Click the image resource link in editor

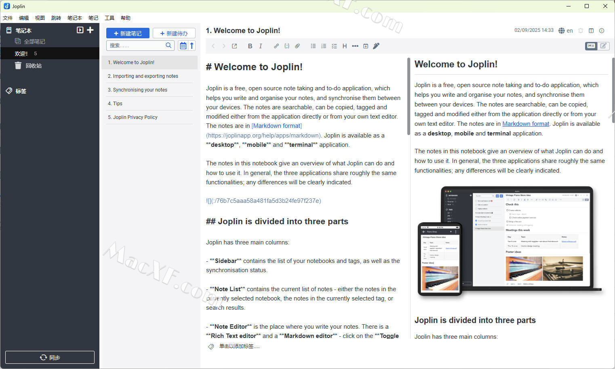point(263,201)
